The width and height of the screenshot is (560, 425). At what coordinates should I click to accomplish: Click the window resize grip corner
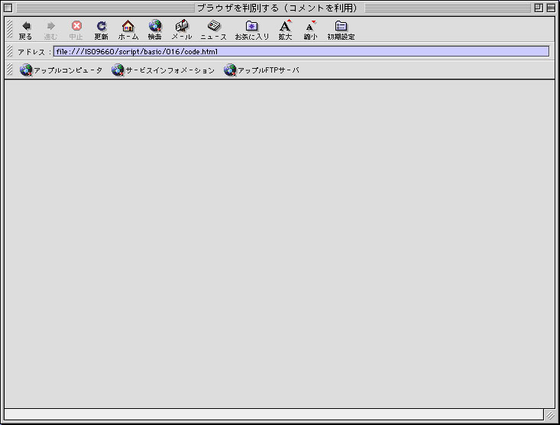[x=550, y=415]
